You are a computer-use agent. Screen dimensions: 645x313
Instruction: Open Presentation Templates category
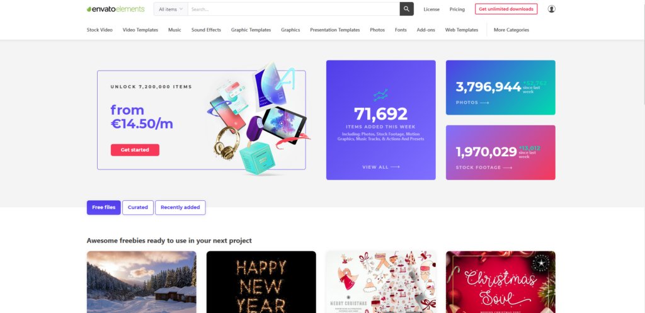tap(335, 30)
